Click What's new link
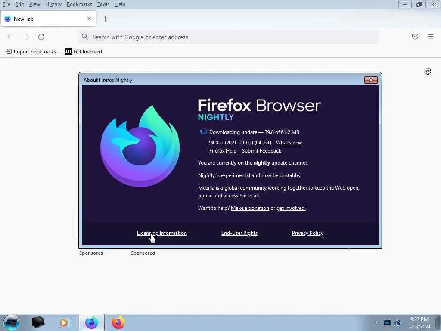Image resolution: width=441 pixels, height=331 pixels. pos(289,143)
